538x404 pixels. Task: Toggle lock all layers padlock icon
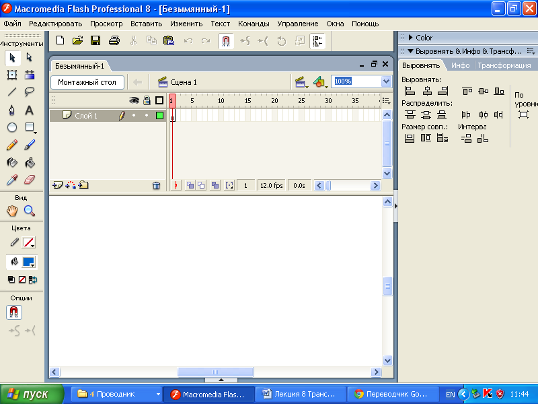[147, 100]
